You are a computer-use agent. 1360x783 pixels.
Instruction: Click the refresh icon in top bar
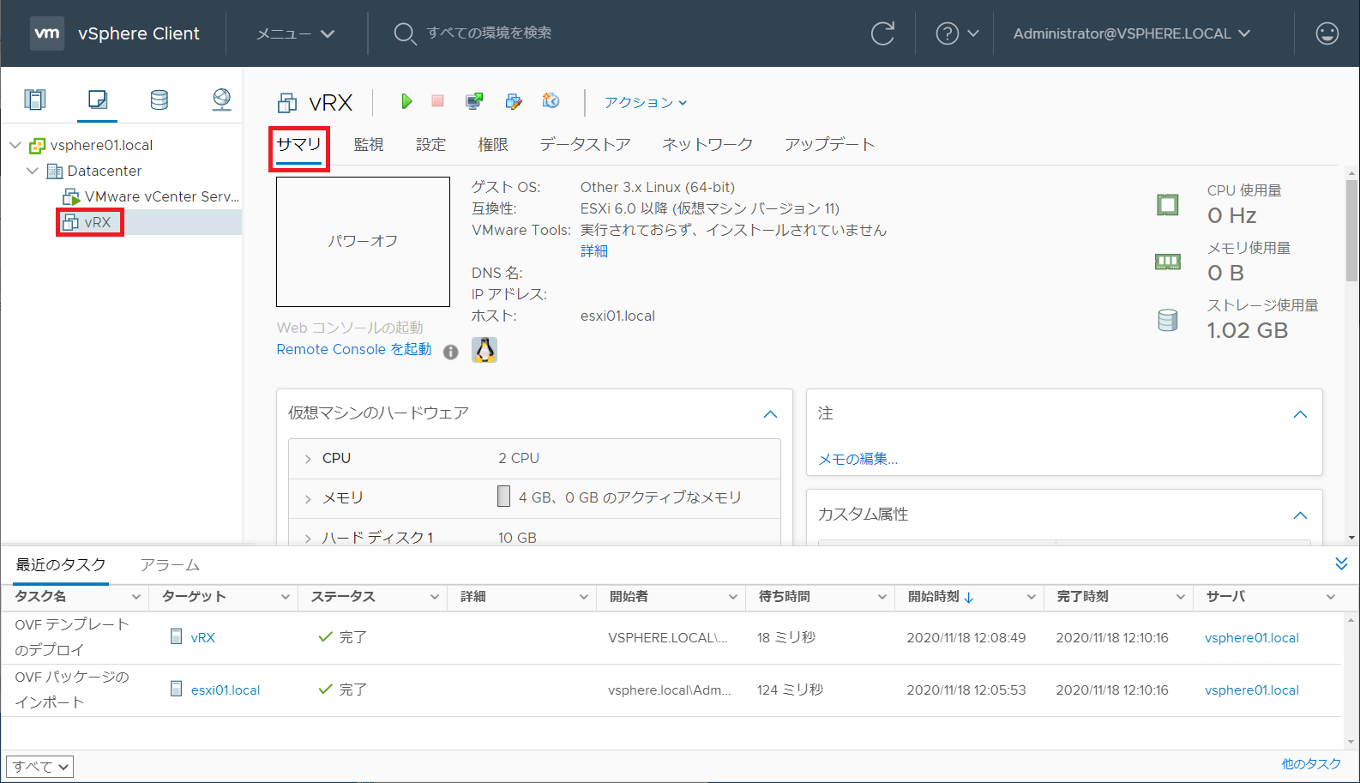(882, 33)
